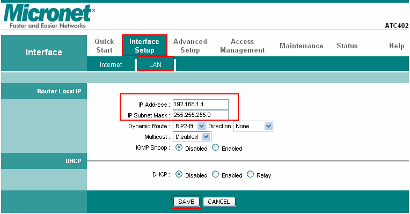Select the LAN sub-tab
The height and width of the screenshot is (214, 410).
click(155, 64)
